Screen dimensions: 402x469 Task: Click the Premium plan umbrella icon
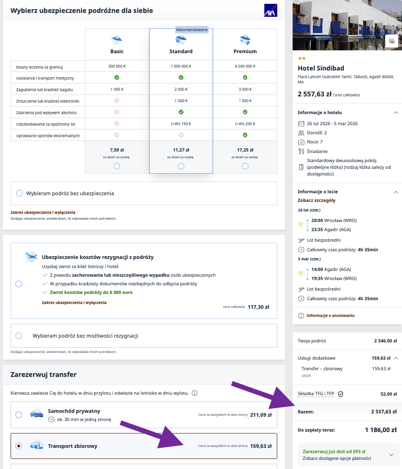[245, 40]
